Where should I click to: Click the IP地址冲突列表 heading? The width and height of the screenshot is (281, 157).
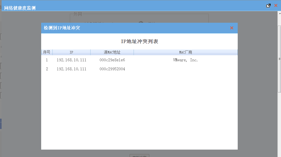pos(139,41)
